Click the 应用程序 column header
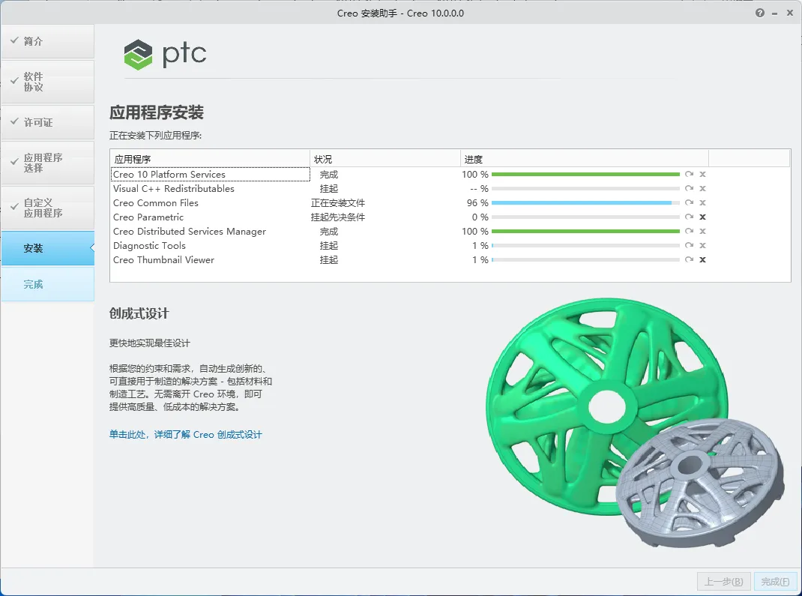 click(210, 159)
